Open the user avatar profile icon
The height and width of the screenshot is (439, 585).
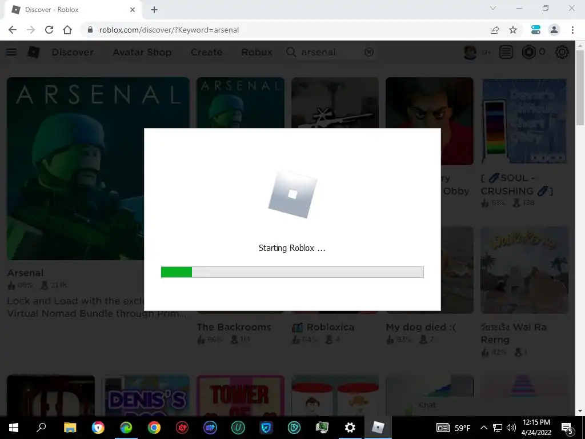(x=470, y=52)
